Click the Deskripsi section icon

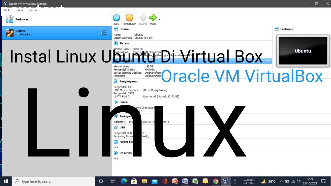click(x=116, y=153)
